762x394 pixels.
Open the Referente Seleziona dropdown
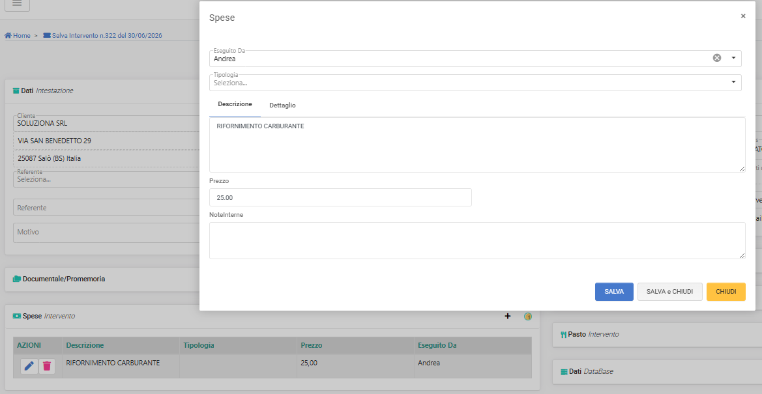(x=106, y=179)
